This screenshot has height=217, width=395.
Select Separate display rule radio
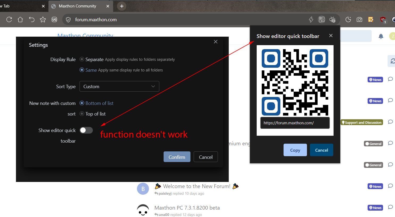click(82, 59)
